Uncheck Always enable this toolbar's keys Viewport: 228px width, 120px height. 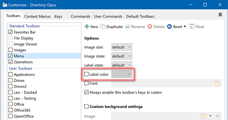point(87,92)
